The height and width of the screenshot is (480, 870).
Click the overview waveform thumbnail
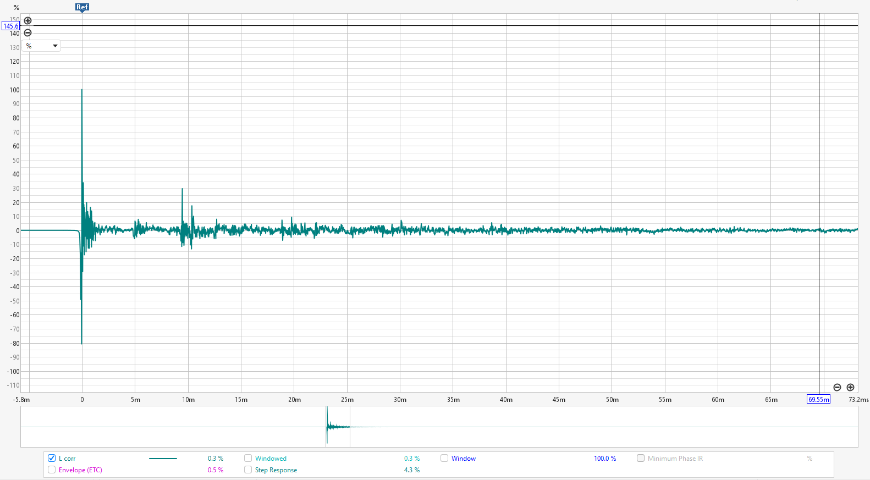(x=439, y=427)
